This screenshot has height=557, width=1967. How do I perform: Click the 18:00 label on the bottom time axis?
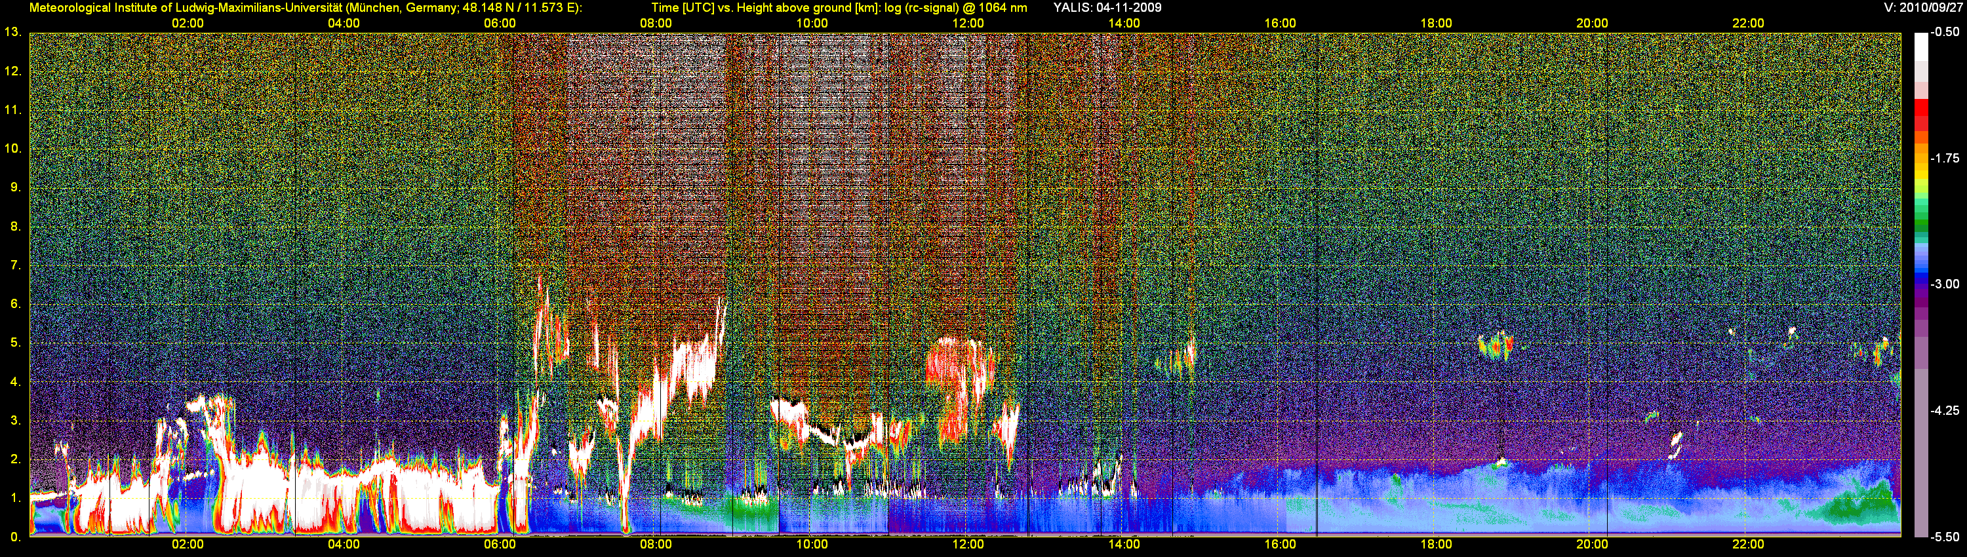pos(1437,545)
